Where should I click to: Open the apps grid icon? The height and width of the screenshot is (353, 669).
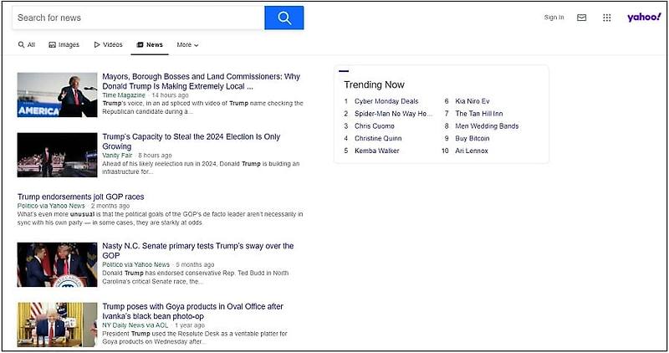click(x=607, y=18)
